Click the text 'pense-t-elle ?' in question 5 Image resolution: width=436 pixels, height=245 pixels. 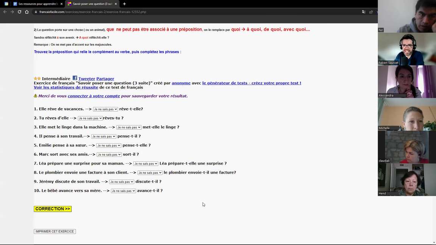(137, 145)
